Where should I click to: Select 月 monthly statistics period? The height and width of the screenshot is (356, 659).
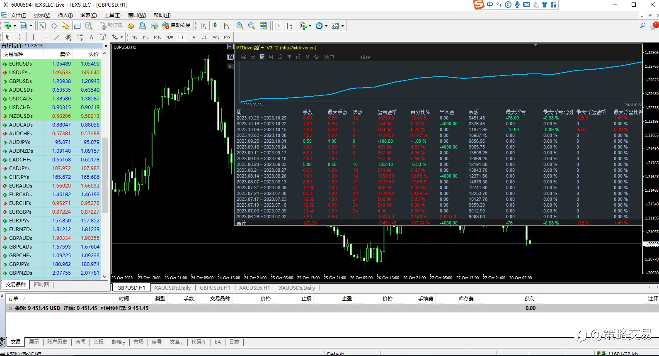pyautogui.click(x=271, y=57)
